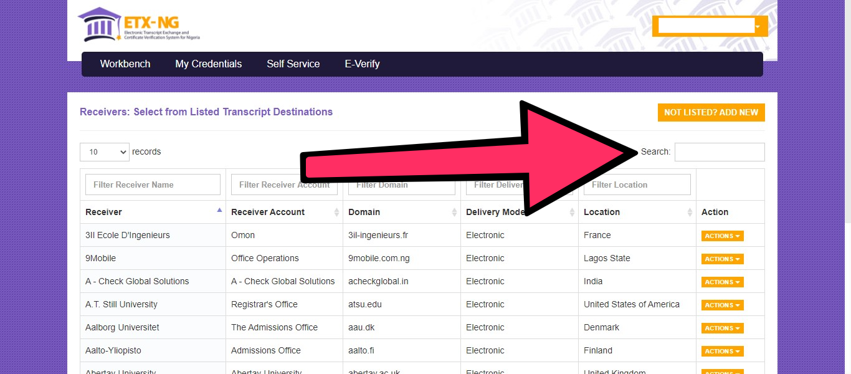Open the records-per-page dropdown
The image size is (851, 374).
[104, 151]
